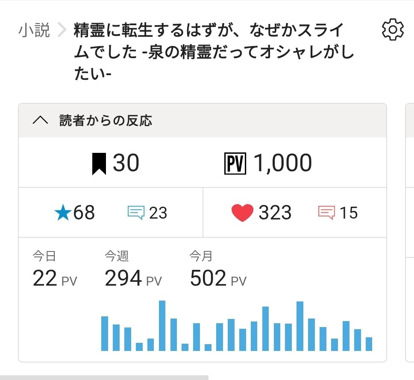Go back to 小説 breadcrumb
The image size is (414, 380).
[34, 30]
